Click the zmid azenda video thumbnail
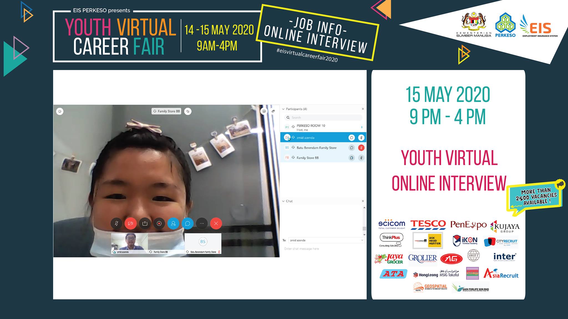Image resolution: width=568 pixels, height=319 pixels. pos(130,244)
